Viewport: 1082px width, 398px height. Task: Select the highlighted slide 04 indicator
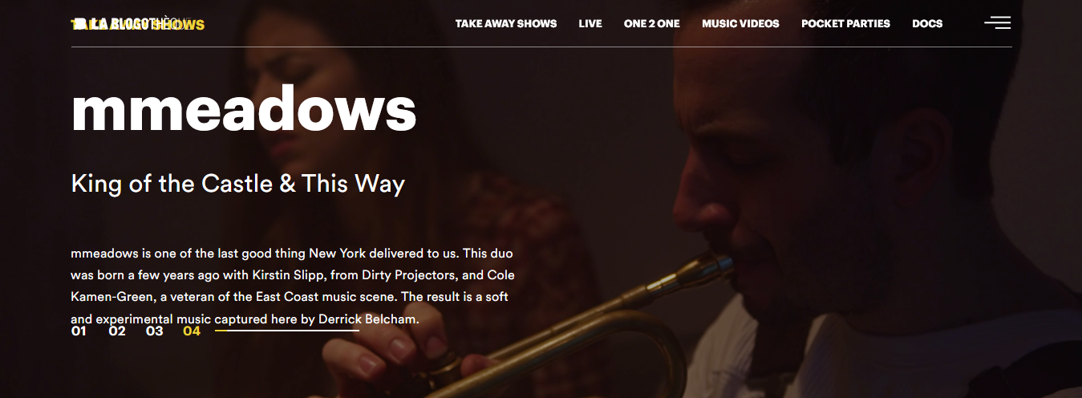[192, 331]
